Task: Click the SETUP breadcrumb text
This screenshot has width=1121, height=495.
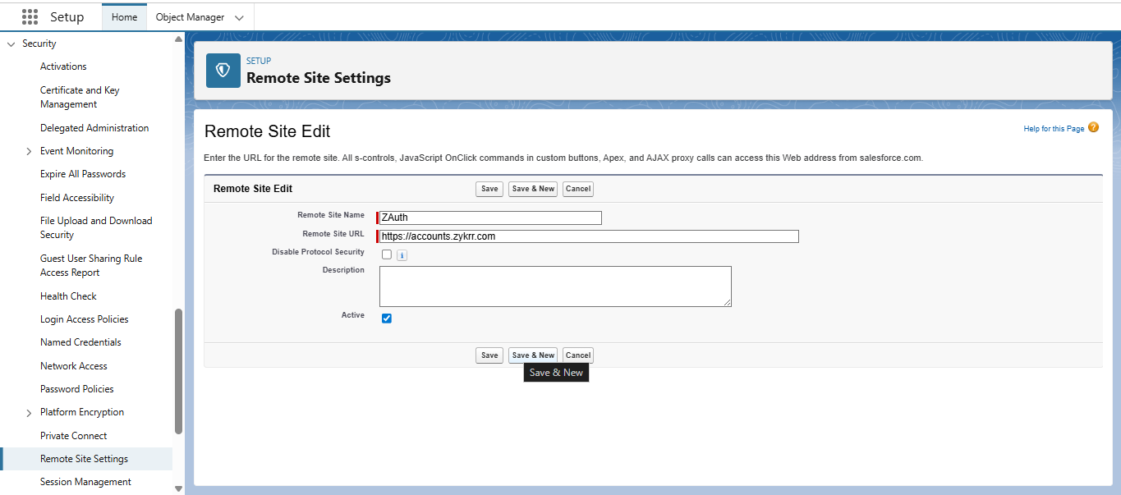Action: click(259, 61)
